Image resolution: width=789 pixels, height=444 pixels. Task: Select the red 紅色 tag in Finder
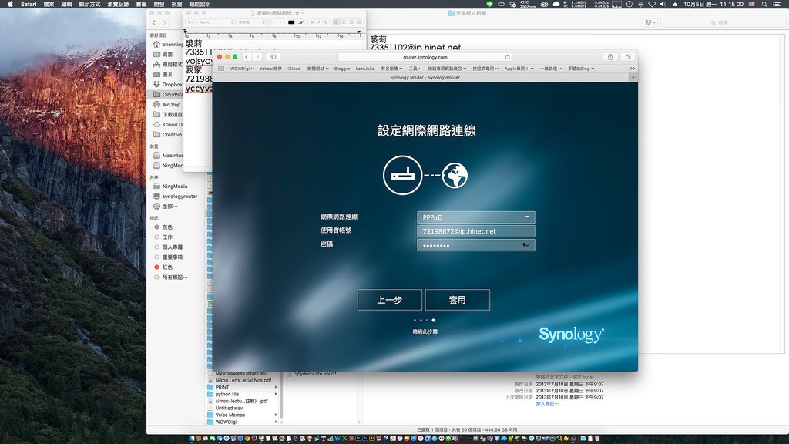(x=163, y=267)
